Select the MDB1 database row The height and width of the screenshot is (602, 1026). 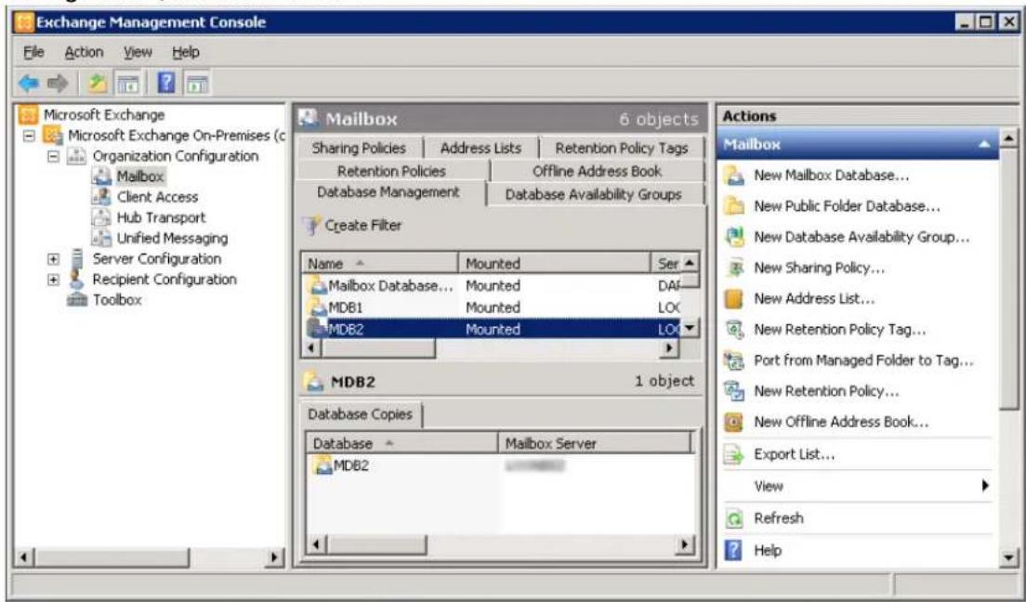[x=493, y=308]
